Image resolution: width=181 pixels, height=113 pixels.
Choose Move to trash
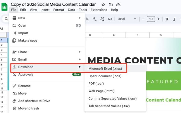click(x=47, y=108)
